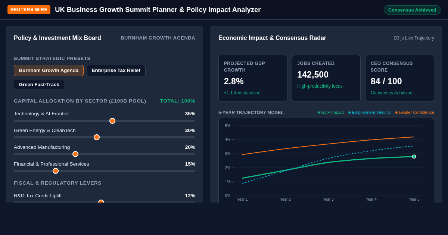
Task: Click the 142,500 jobs value
Action: pos(313,75)
